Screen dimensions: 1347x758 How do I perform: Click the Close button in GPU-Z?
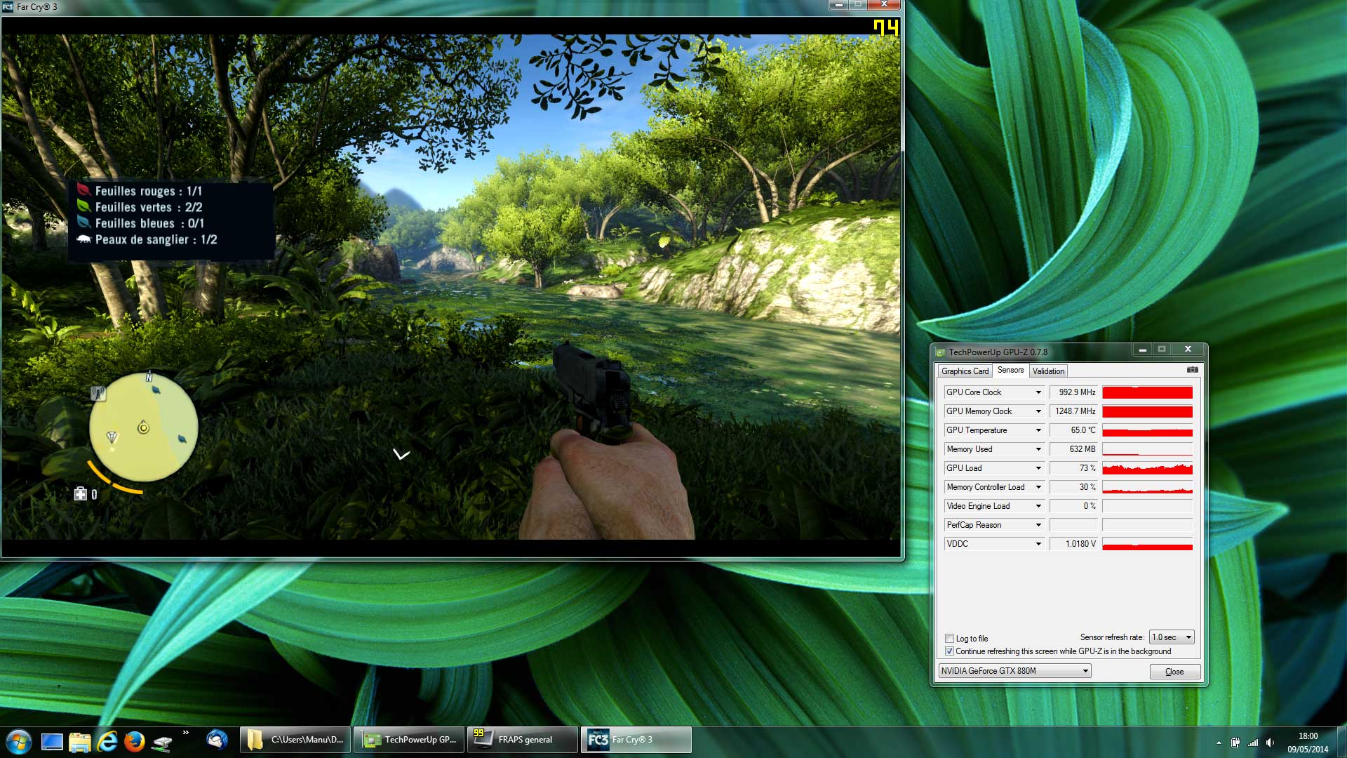[1174, 672]
